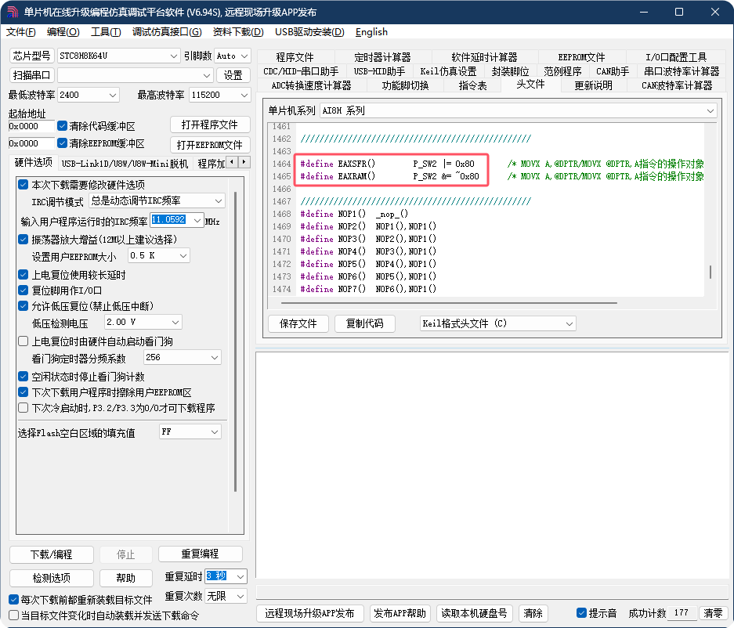Click 重复编程 button
Image resolution: width=734 pixels, height=628 pixels.
coord(201,554)
